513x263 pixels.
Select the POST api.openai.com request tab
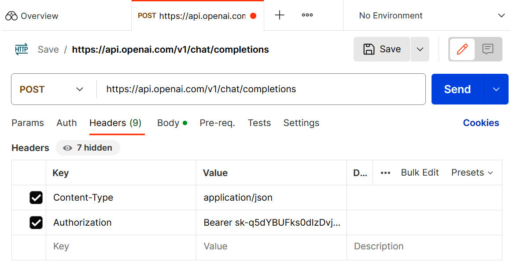click(198, 16)
